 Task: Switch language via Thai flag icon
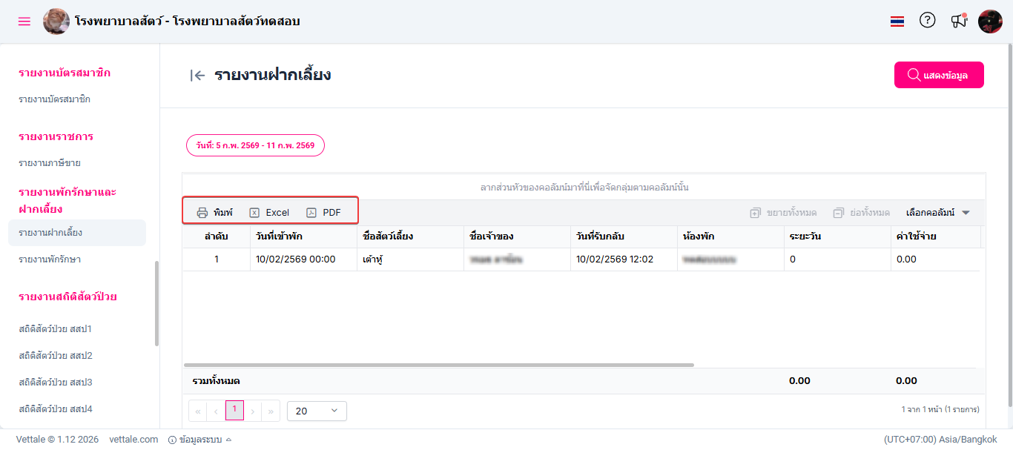(x=897, y=21)
